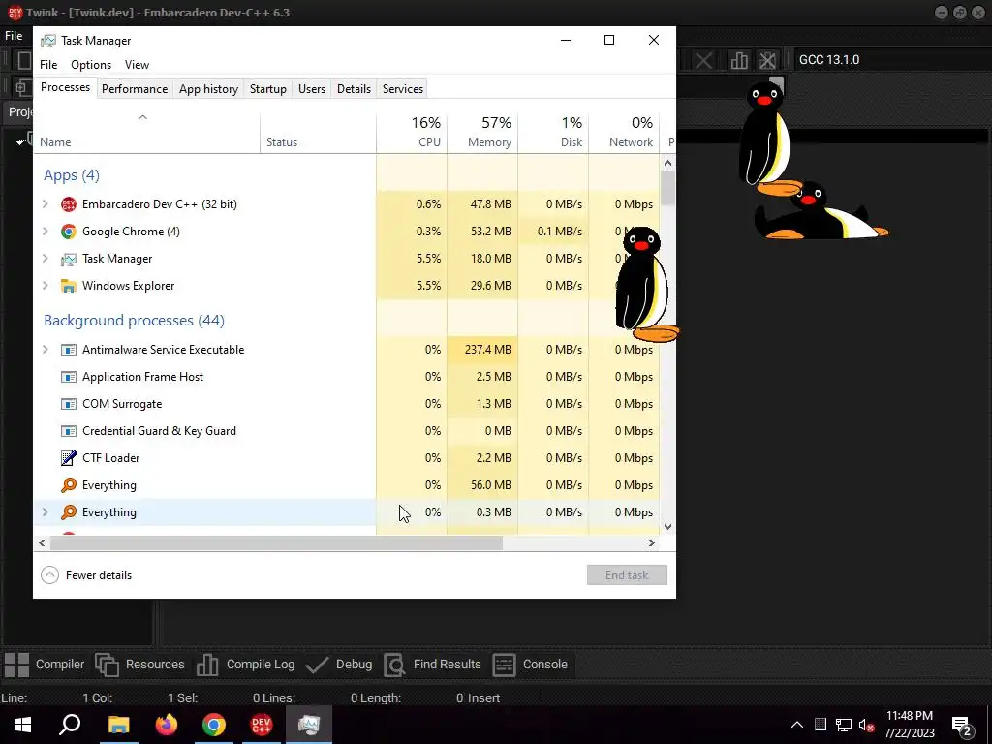Switch to the Details tab
This screenshot has height=744, width=992.
click(x=354, y=89)
